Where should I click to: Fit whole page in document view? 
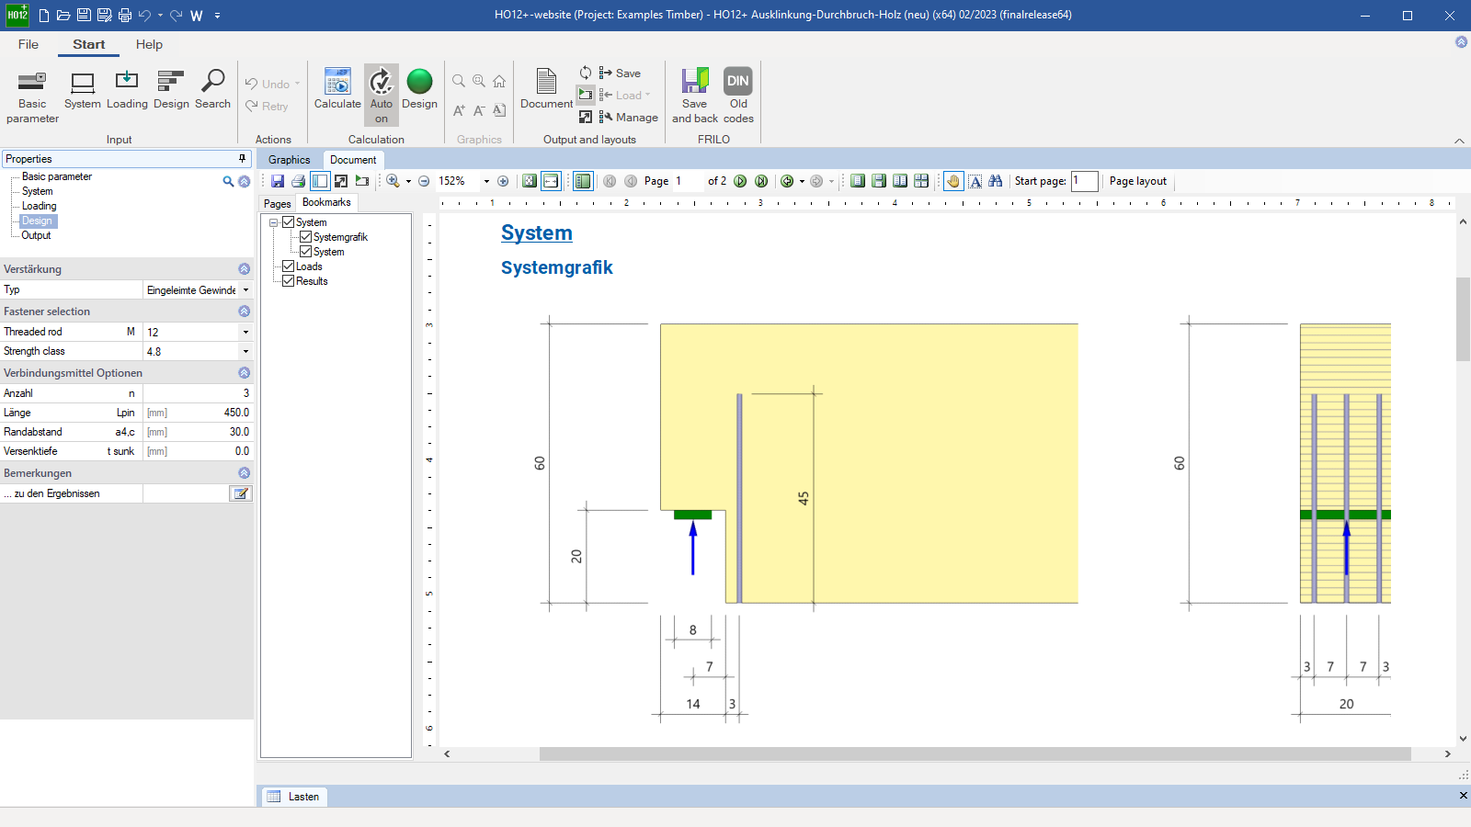tap(530, 181)
